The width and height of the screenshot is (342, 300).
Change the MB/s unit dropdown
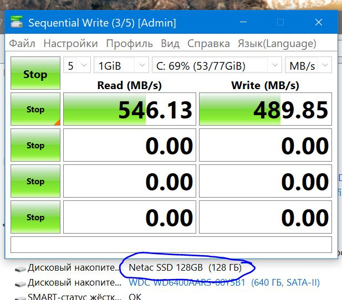tap(308, 65)
